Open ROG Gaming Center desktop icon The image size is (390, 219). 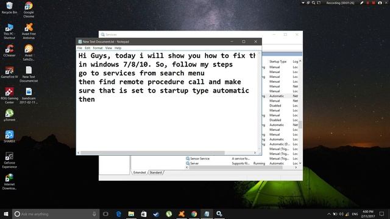coord(9,96)
